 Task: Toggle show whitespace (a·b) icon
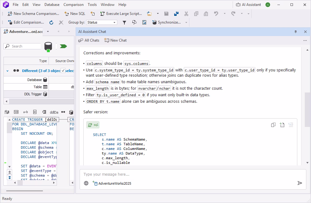point(26,112)
